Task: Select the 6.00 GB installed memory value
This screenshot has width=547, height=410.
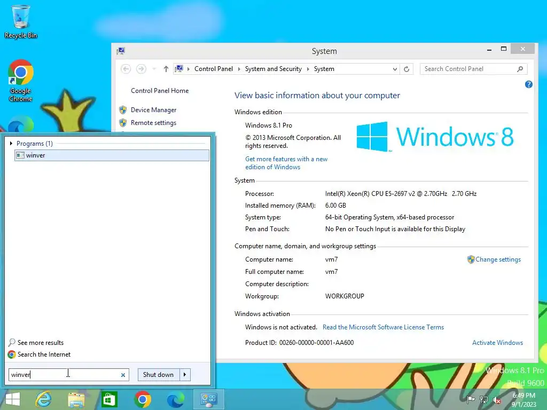Action: [x=335, y=206]
